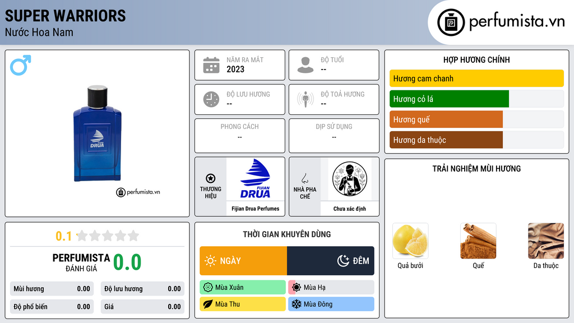Click the nose icon above Nhà pha chế
574x323 pixels.
pyautogui.click(x=304, y=178)
